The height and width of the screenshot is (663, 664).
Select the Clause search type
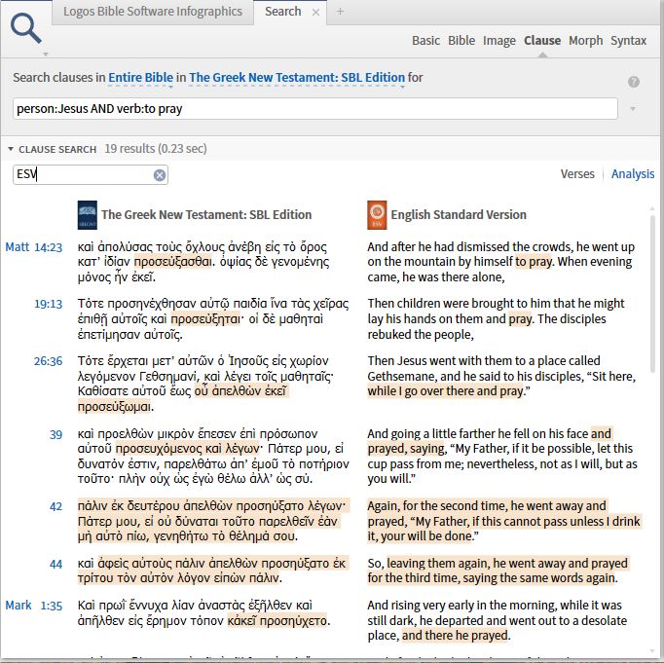[542, 41]
